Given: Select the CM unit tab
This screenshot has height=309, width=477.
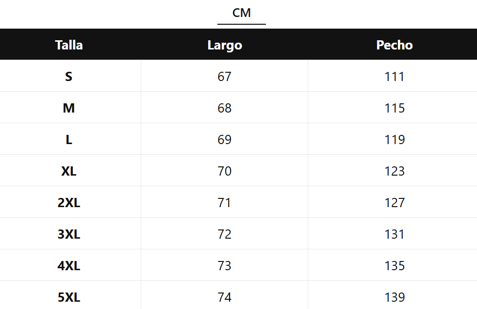Looking at the screenshot, I should [x=242, y=13].
